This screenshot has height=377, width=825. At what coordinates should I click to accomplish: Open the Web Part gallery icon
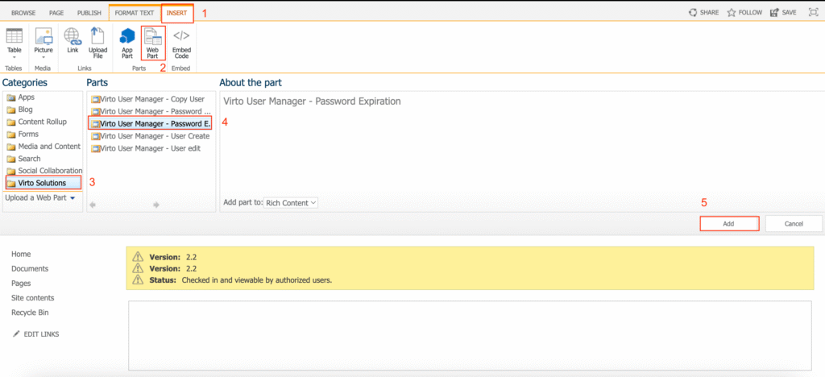tap(152, 41)
